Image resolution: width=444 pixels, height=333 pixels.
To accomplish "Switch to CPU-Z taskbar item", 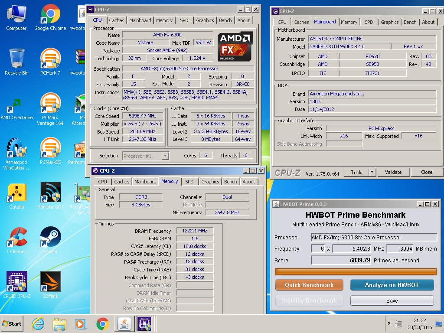I will [x=145, y=323].
